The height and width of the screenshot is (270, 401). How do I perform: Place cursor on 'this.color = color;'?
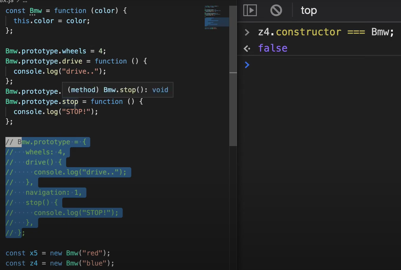click(x=52, y=21)
